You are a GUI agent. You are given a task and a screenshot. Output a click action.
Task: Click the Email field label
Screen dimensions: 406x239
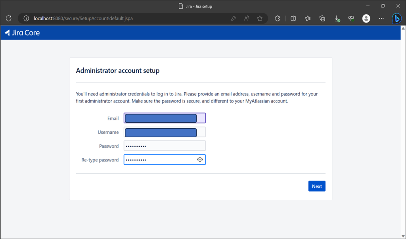coord(113,119)
